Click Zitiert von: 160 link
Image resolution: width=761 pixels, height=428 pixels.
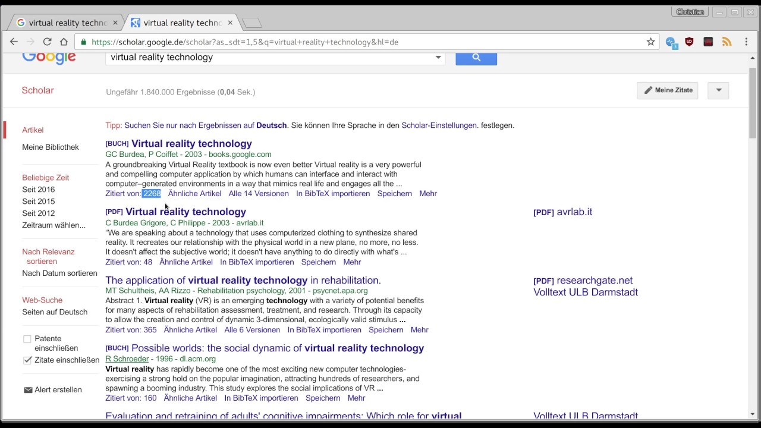point(131,398)
